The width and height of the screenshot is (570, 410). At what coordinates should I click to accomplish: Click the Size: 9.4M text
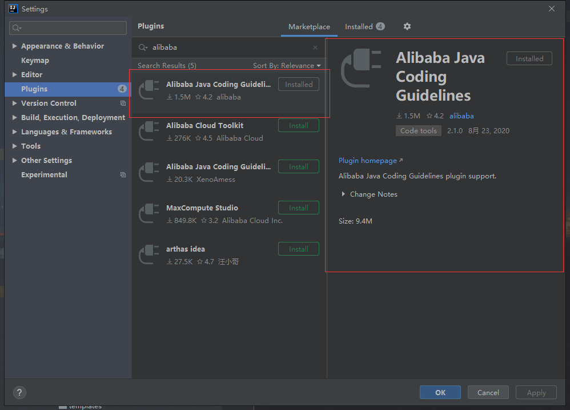click(x=355, y=221)
